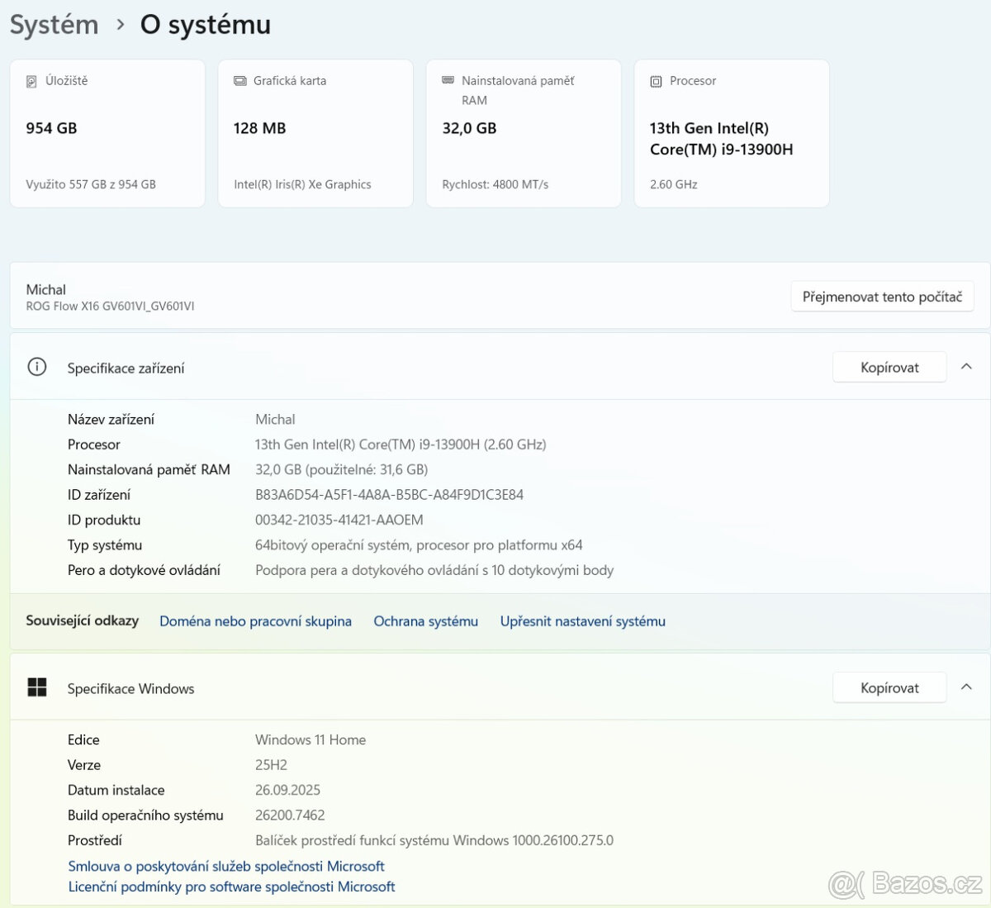Copy device specifications with Kopírovat
The width and height of the screenshot is (991, 908).
[x=889, y=368]
